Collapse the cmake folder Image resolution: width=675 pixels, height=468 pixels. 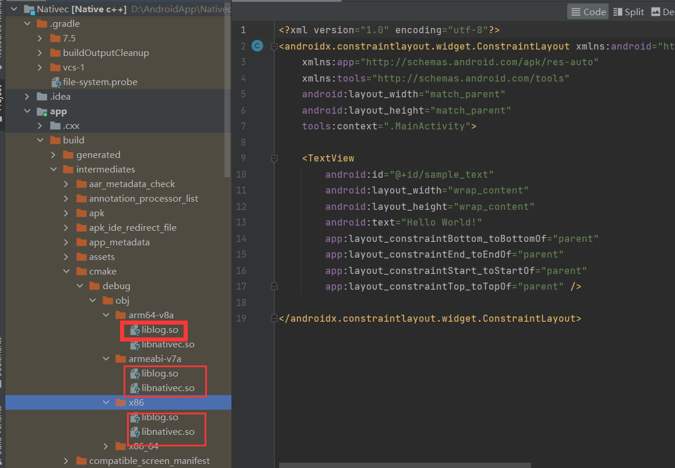pos(66,272)
